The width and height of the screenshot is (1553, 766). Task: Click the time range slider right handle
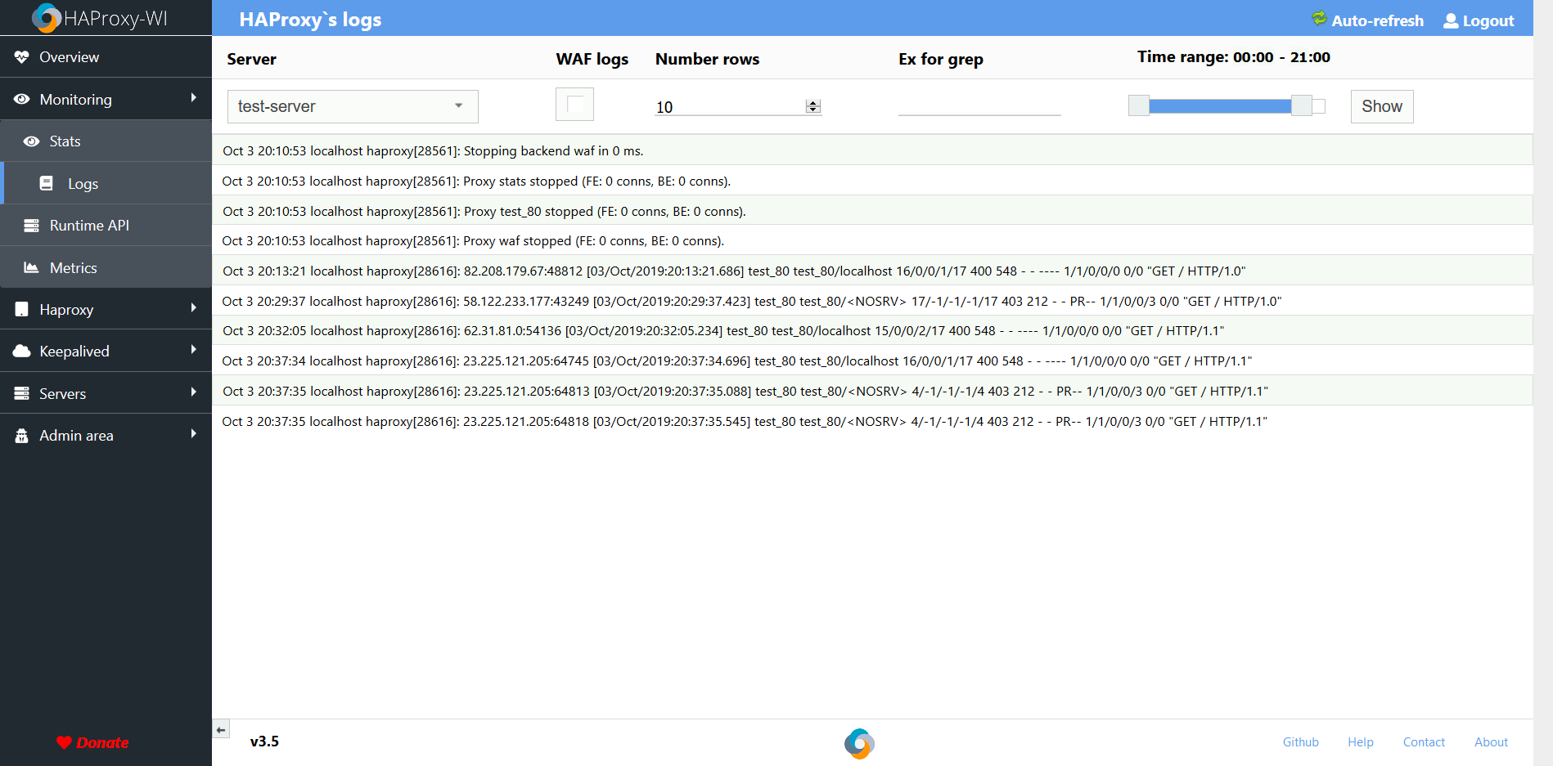pos(1302,105)
